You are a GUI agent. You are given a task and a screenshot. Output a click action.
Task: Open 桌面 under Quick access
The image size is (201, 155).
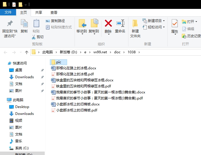16,70
